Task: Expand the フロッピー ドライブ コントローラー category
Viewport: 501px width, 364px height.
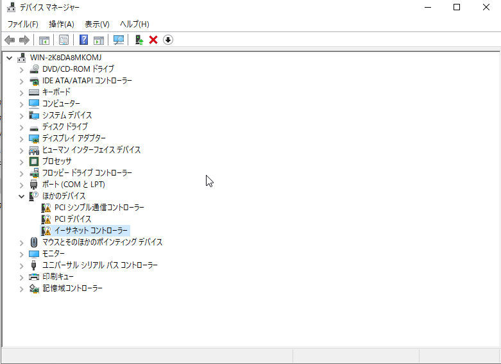Action: click(x=21, y=174)
